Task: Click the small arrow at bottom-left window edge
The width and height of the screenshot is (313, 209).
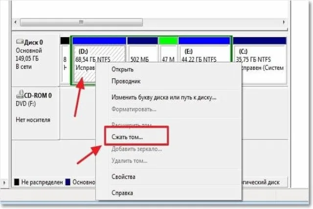Action: point(4,183)
